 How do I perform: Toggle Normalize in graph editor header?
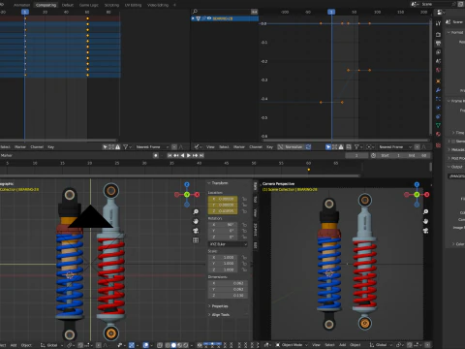pyautogui.click(x=291, y=147)
